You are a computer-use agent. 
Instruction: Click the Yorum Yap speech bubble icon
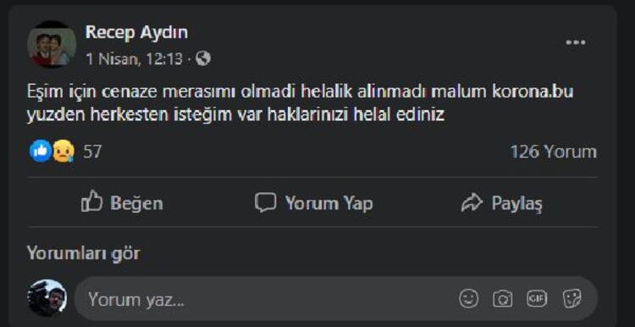click(265, 202)
